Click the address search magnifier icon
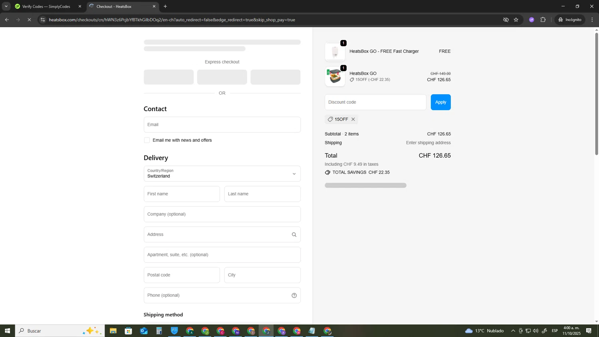Viewport: 599px width, 337px height. [x=294, y=235]
